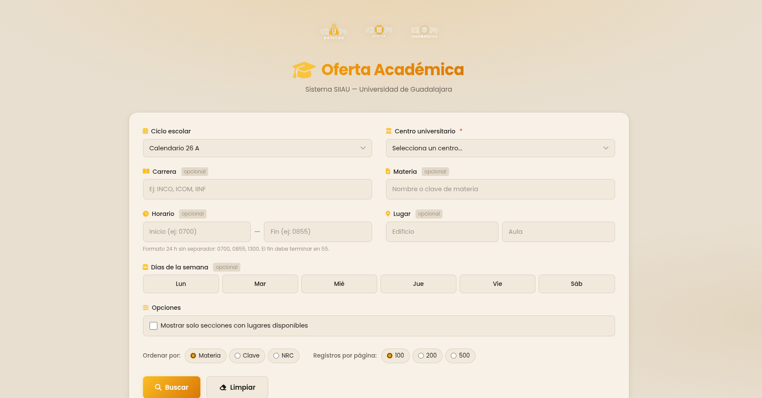Open the Centro universitario dropdown
762x398 pixels.
[x=500, y=148]
